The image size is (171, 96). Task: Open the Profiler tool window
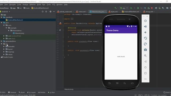click(42, 93)
